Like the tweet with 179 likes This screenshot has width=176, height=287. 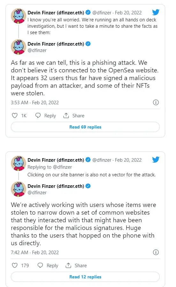15,265
